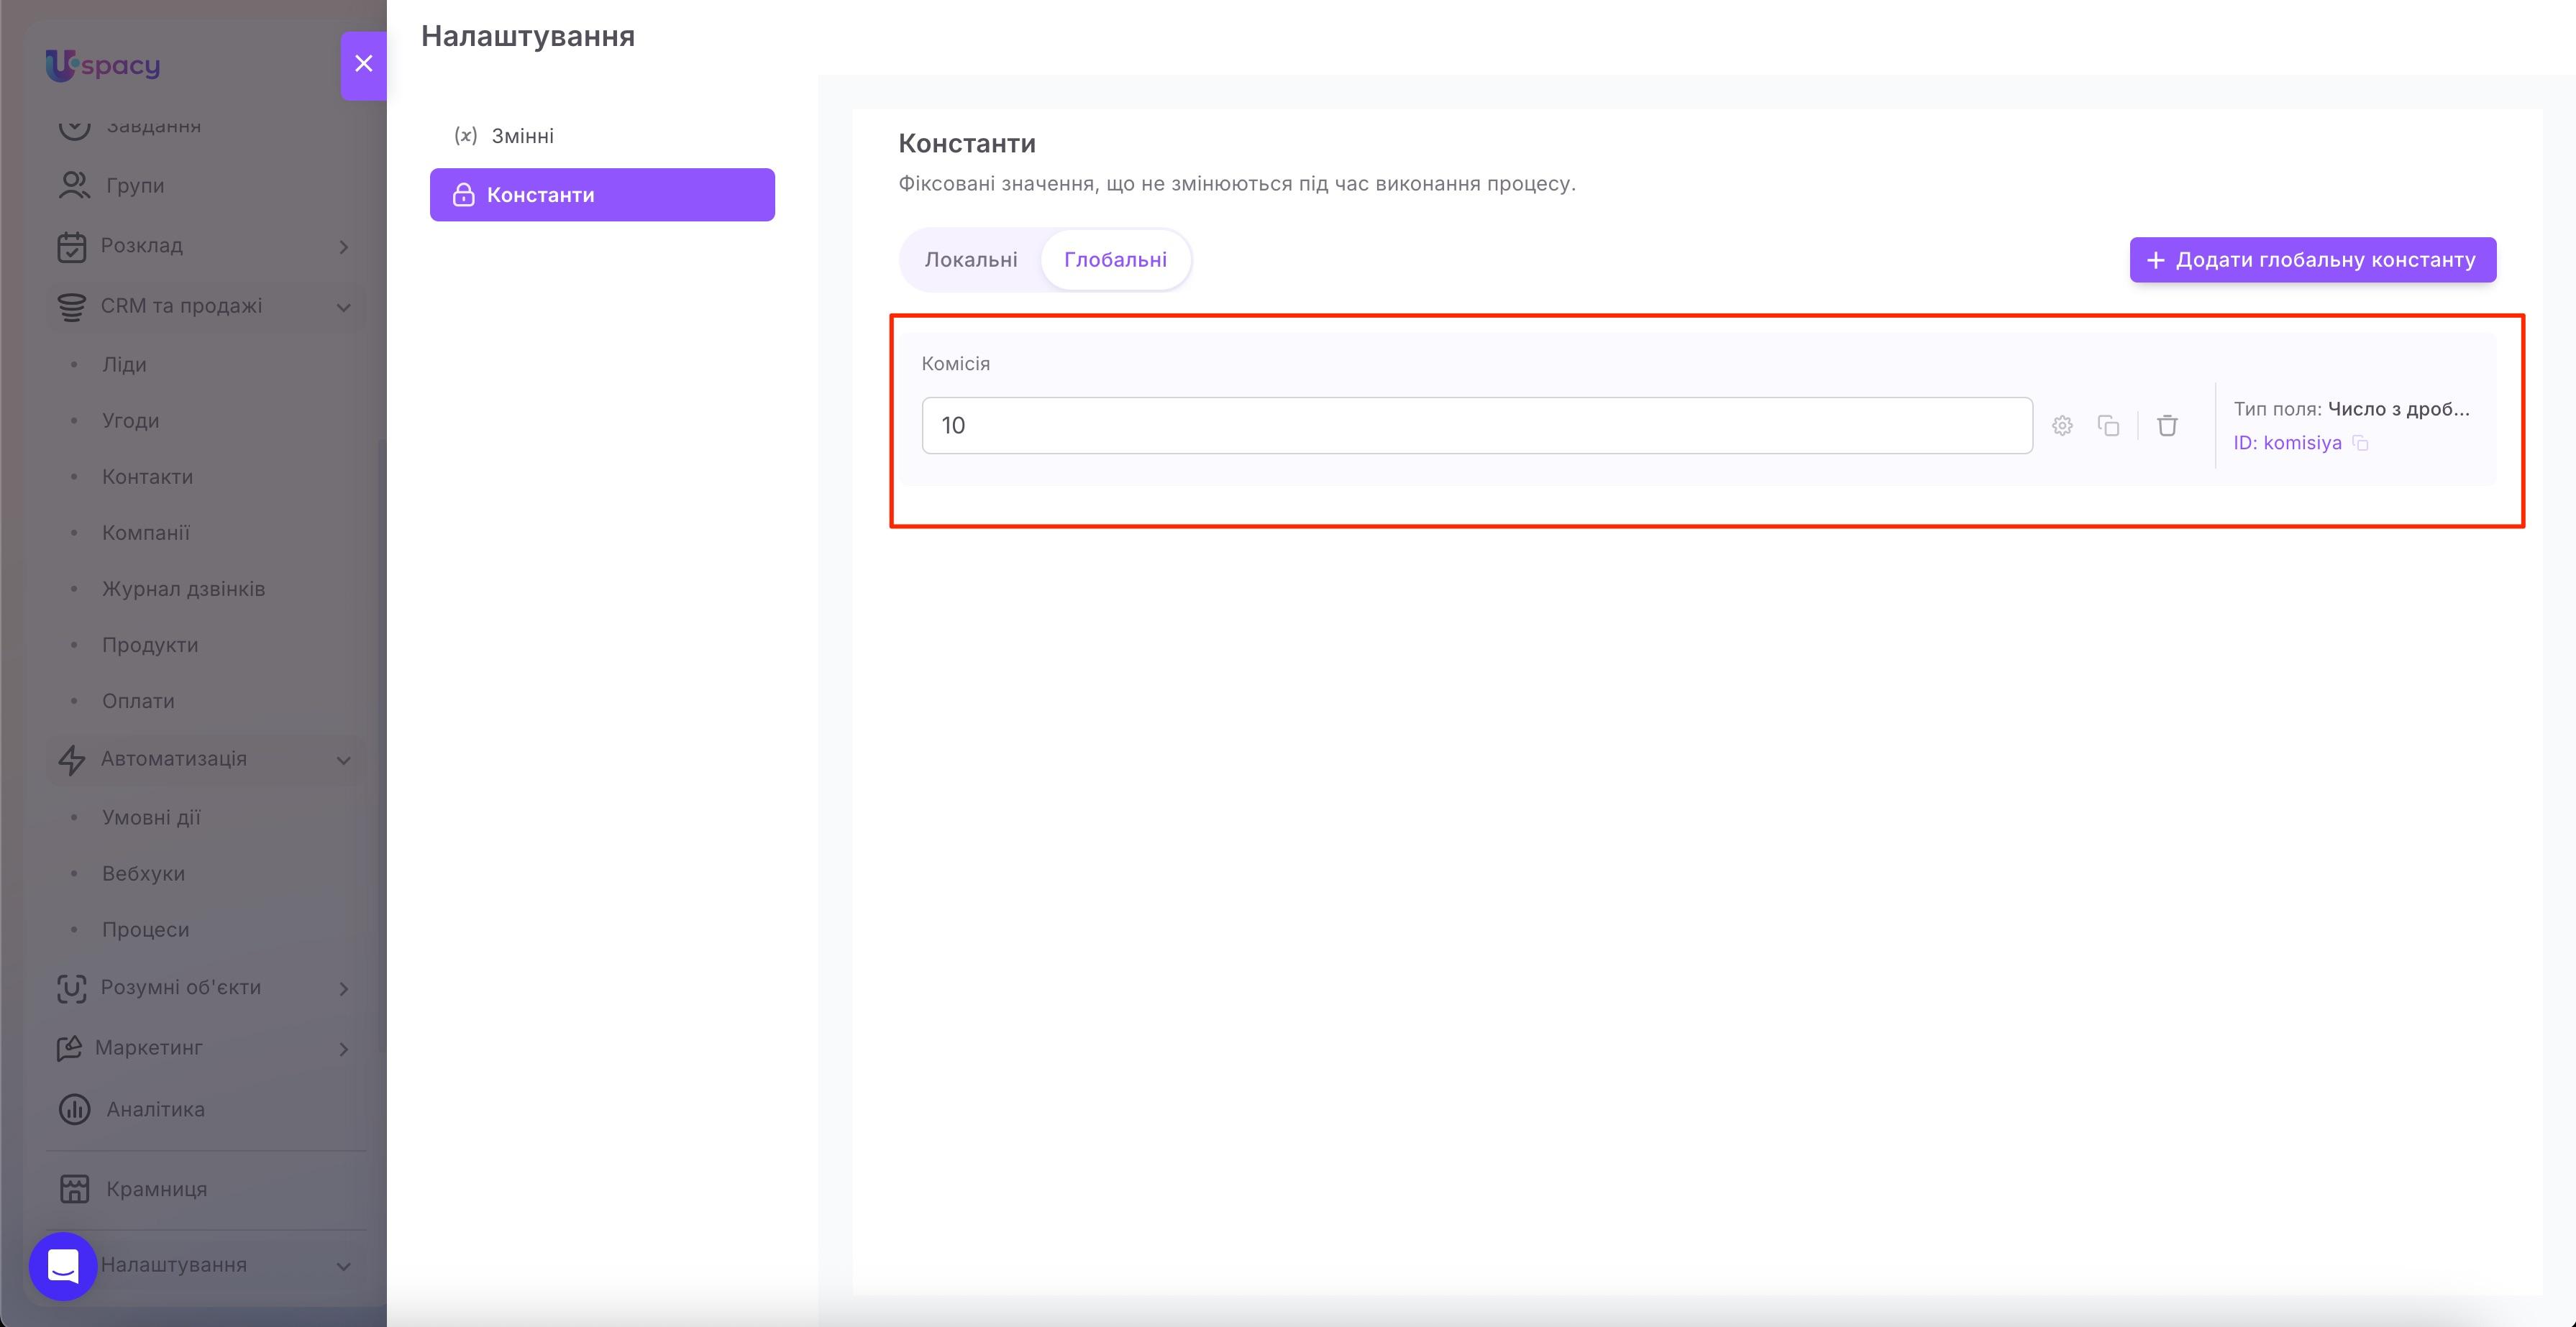Expand the Маркетинг submenu arrow
Image resolution: width=2576 pixels, height=1327 pixels.
[343, 1050]
